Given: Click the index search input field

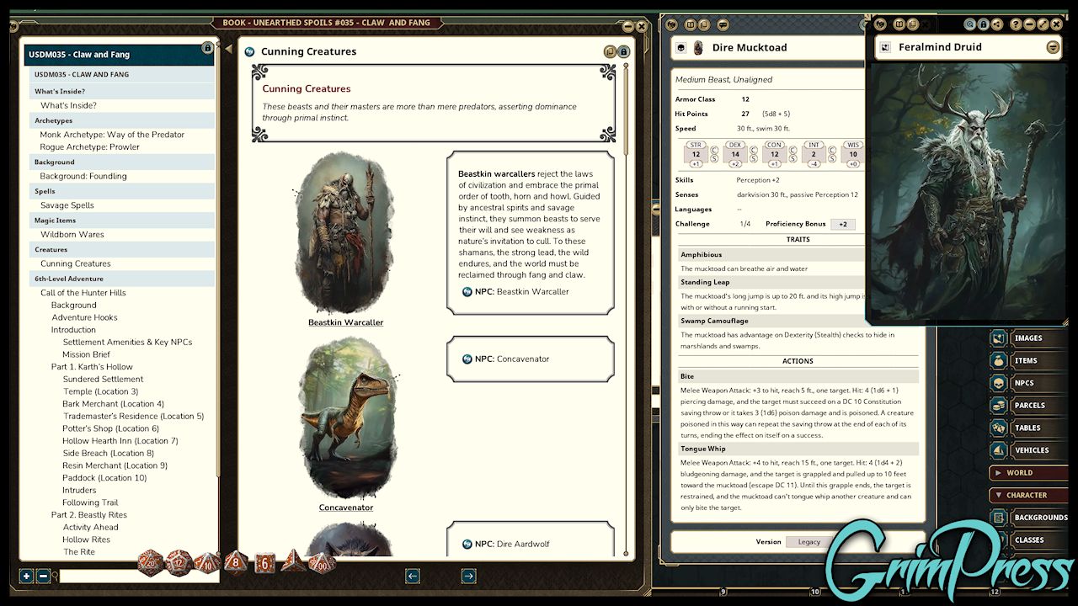Looking at the screenshot, I should coord(139,577).
